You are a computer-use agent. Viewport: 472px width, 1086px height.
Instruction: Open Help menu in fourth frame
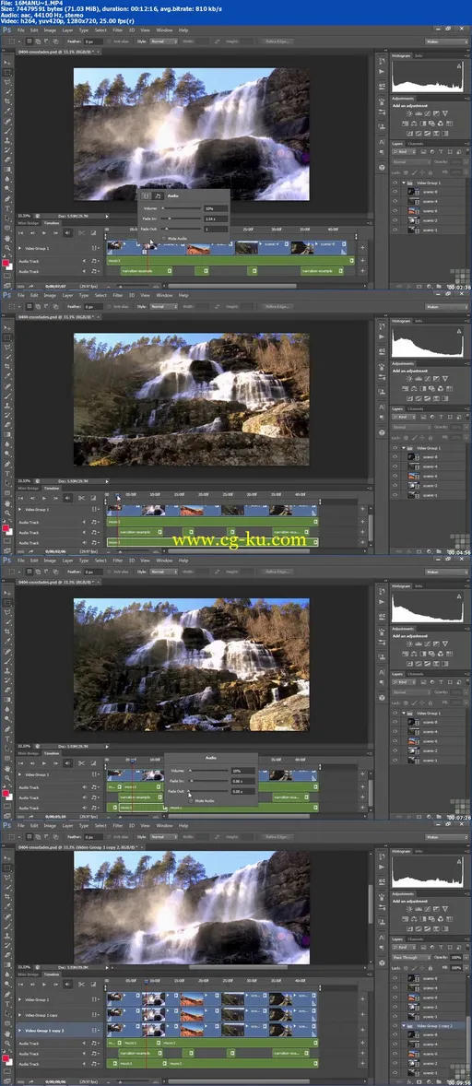click(x=183, y=825)
